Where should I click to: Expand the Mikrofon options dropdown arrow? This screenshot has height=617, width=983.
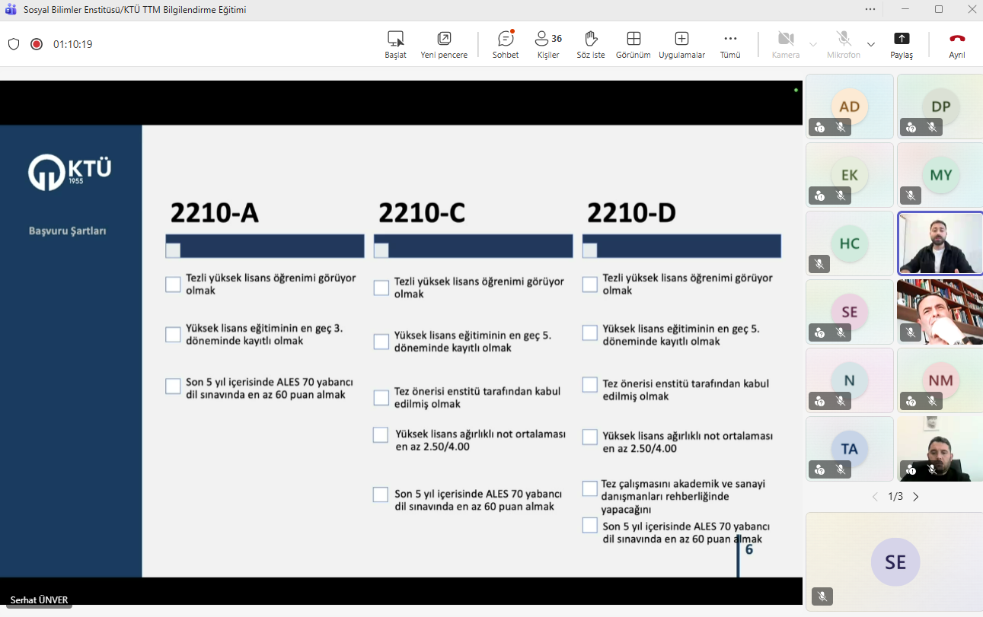(x=871, y=44)
